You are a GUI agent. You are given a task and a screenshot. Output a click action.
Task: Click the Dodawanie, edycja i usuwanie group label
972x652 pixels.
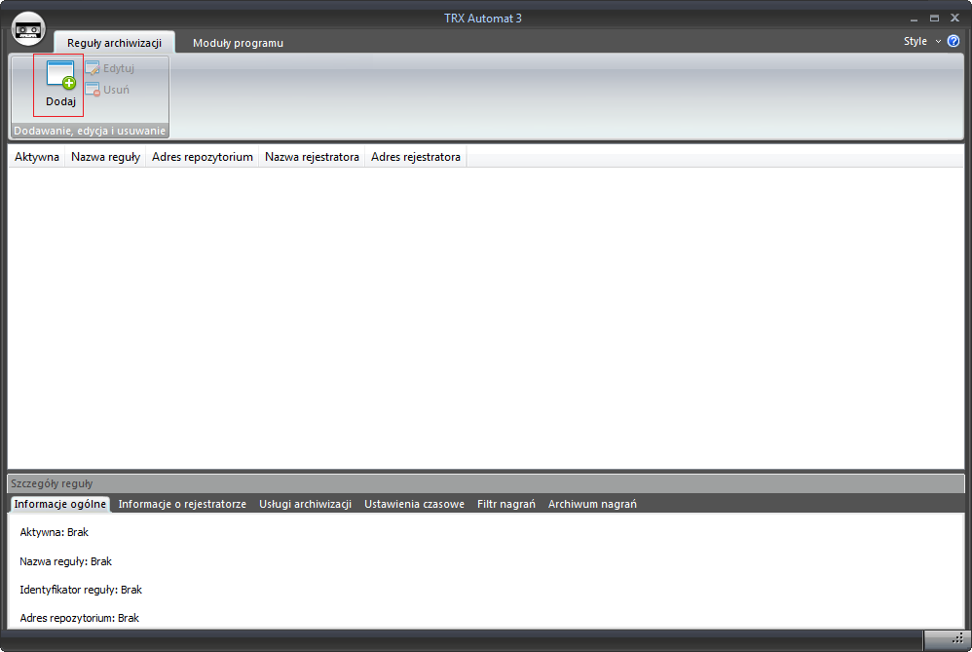[90, 131]
